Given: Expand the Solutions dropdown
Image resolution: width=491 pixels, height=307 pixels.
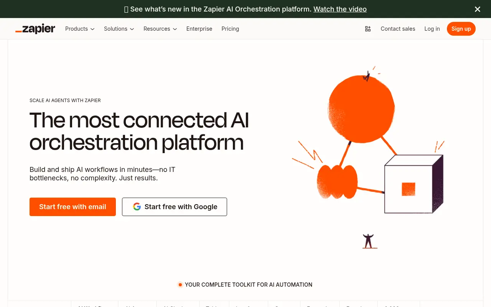Looking at the screenshot, I should [x=119, y=29].
